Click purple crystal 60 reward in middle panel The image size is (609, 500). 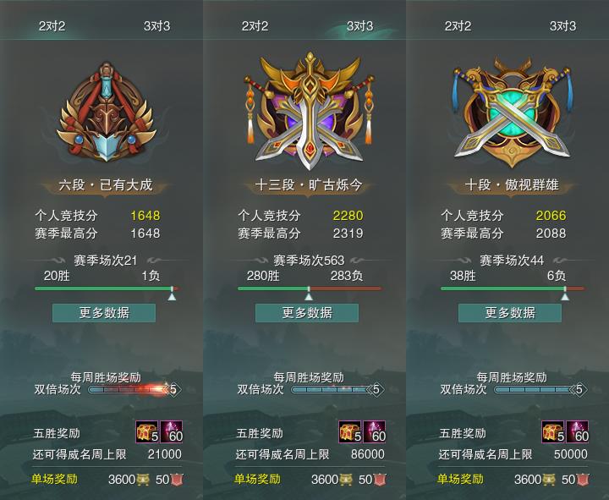coord(375,431)
